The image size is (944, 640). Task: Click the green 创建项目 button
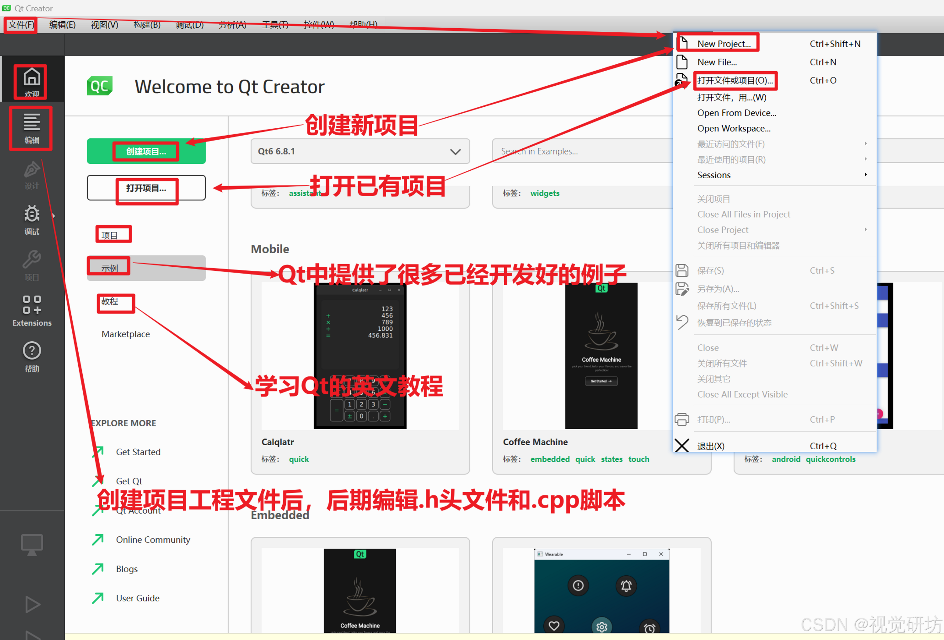(146, 151)
